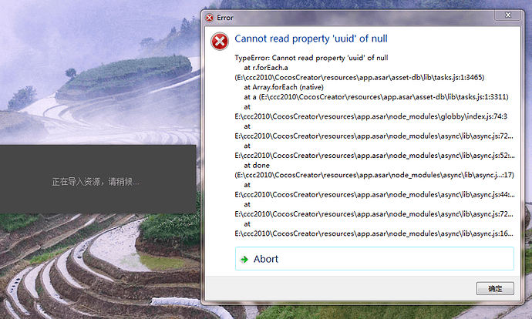Click the large red X error icon
Viewport: 532px width, 319px height.
click(220, 42)
